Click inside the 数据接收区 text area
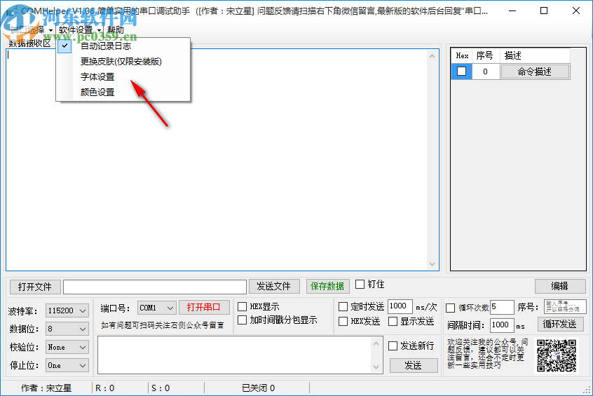Screen dimensions: 593x396 click(217, 160)
